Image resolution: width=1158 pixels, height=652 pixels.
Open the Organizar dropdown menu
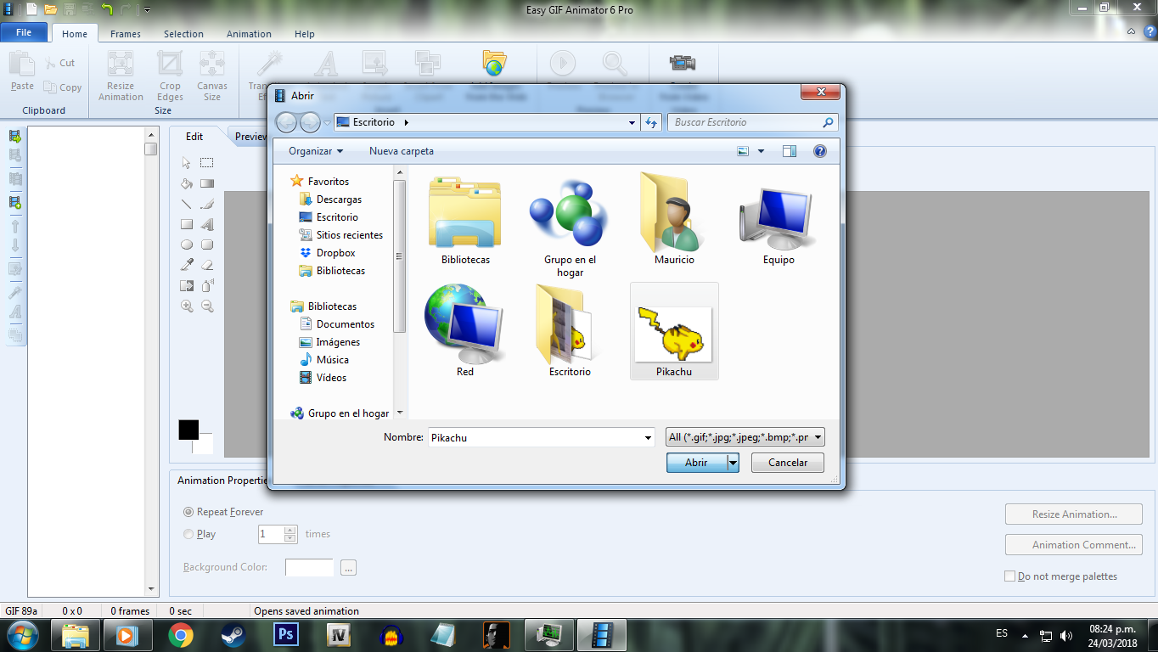pos(316,151)
